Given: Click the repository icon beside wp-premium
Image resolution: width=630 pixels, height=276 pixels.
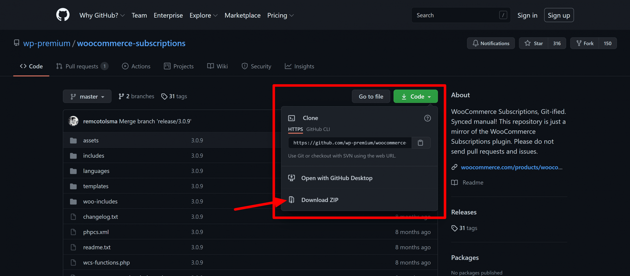Looking at the screenshot, I should (17, 43).
